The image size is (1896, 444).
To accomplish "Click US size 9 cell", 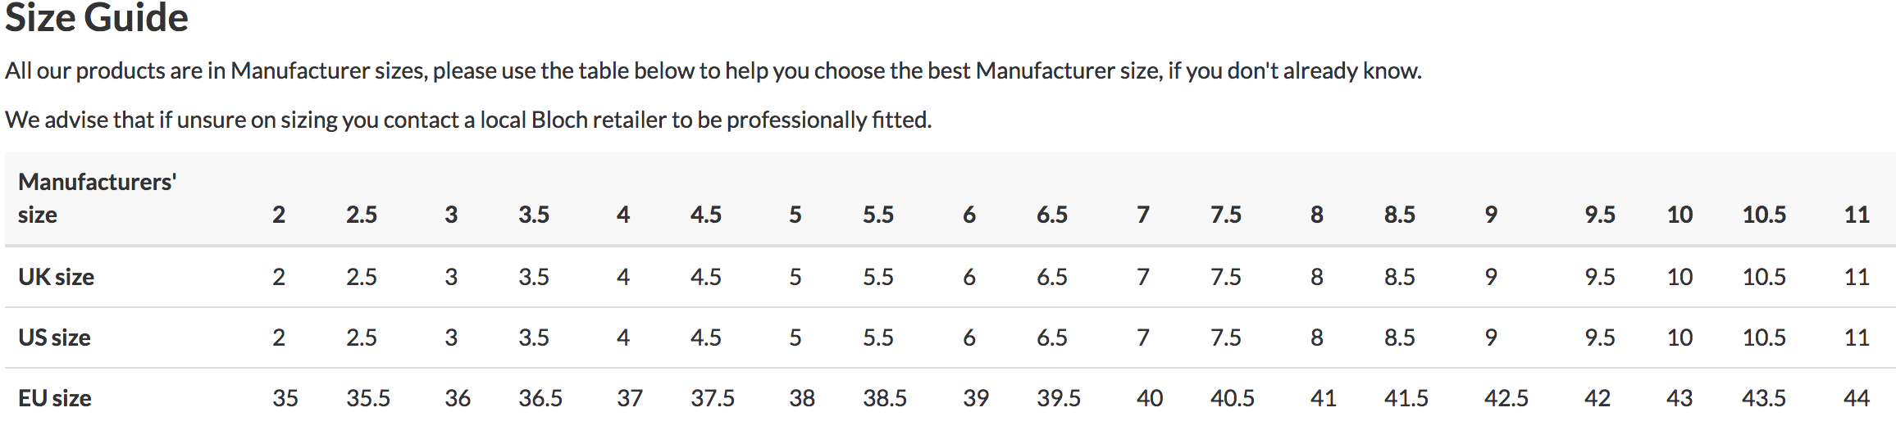I will (1490, 338).
